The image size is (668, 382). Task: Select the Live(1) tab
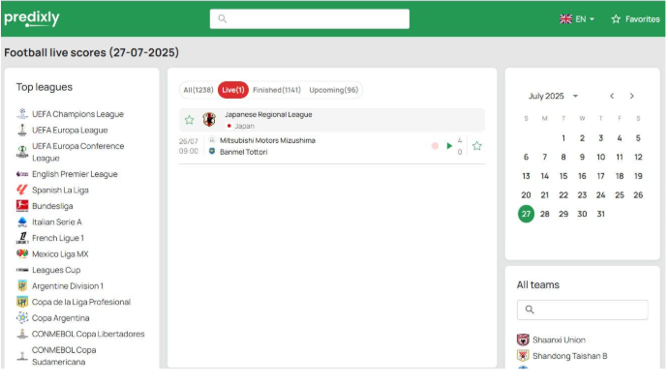233,90
